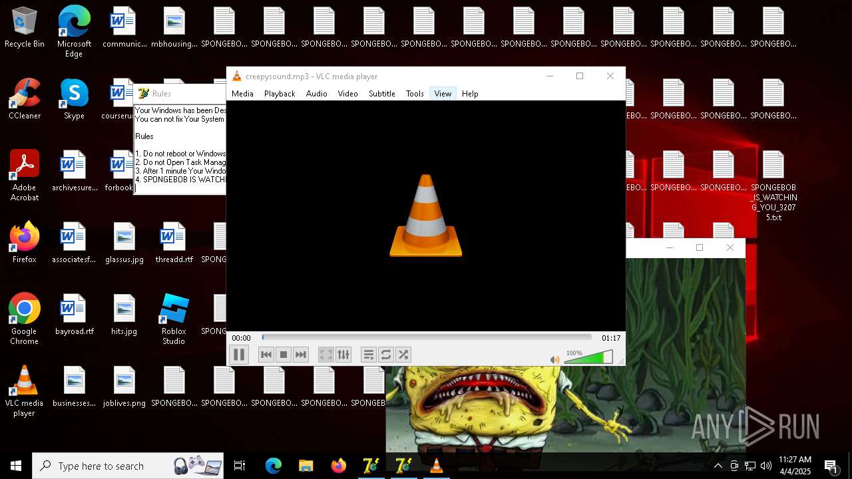Select joblives.png file icon
Image resolution: width=852 pixels, height=479 pixels.
[x=124, y=387]
